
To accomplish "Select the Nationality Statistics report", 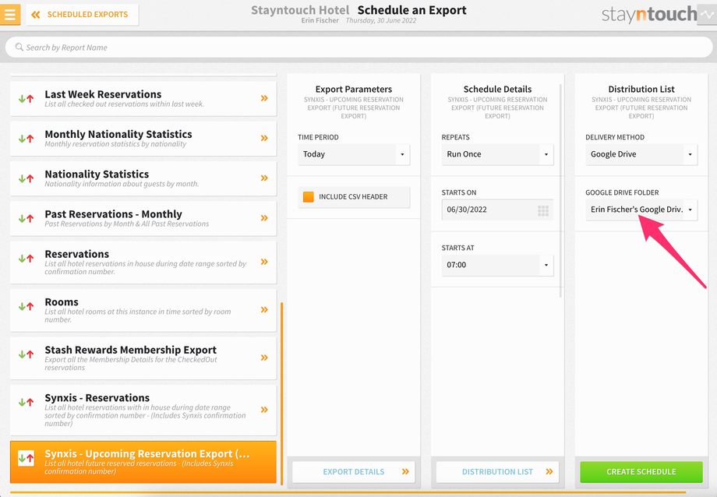I will point(143,178).
